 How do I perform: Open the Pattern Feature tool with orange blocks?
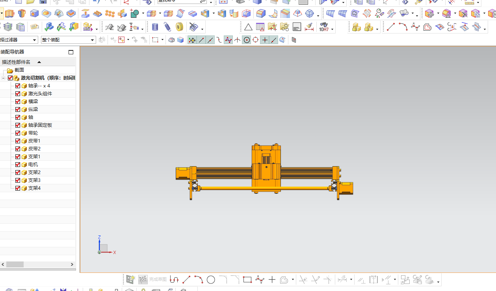pos(110,14)
